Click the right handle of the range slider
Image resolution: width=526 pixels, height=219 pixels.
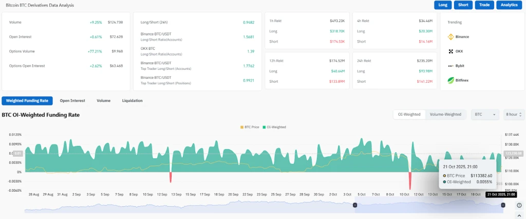(x=503, y=205)
